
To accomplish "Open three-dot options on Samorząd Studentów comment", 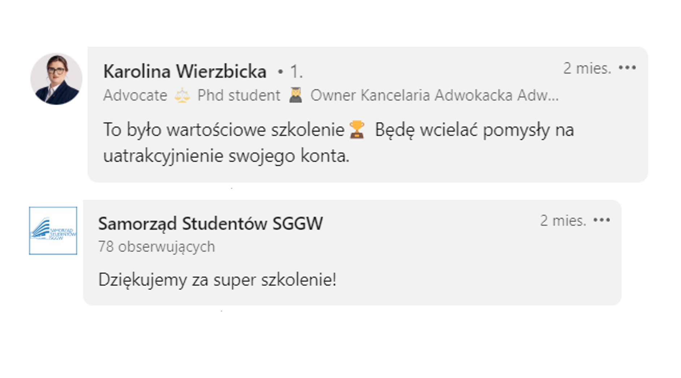I will (x=601, y=220).
